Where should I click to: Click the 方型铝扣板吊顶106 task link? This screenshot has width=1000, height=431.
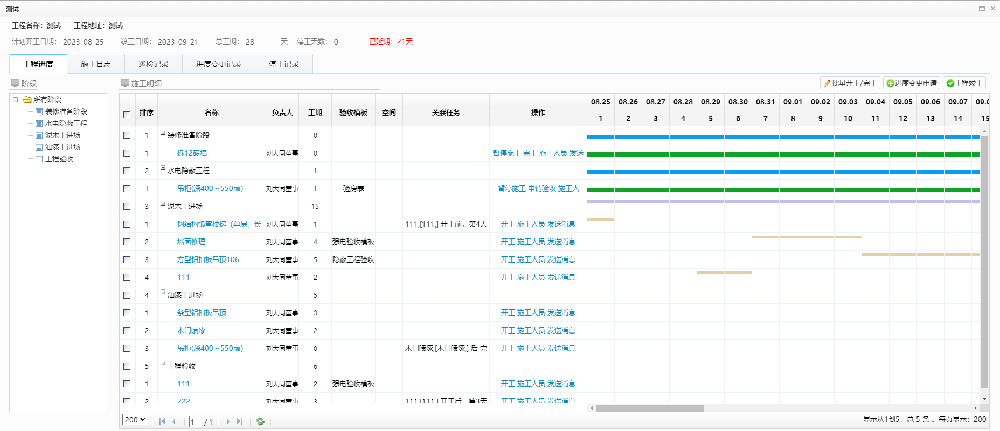pos(208,259)
